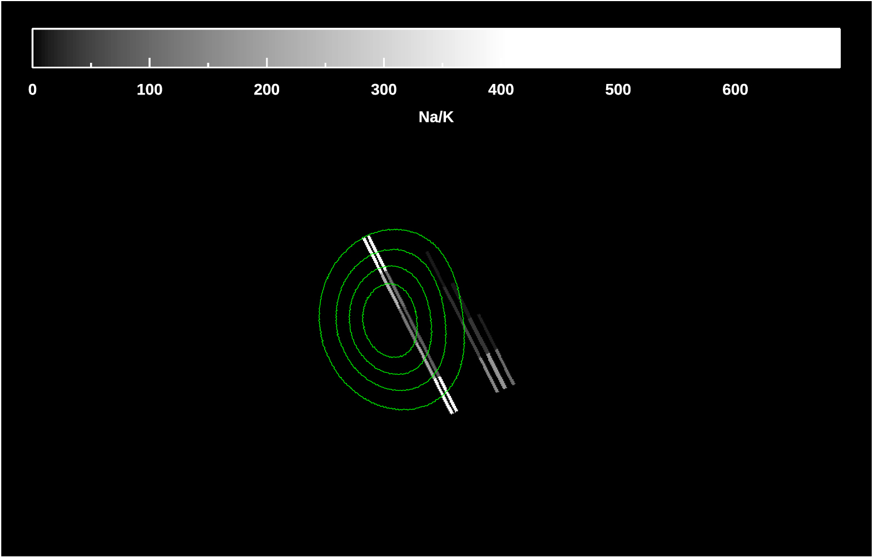Viewport: 873px width, 557px height.
Task: Click the "600" colorbar tick label
Action: 735,90
